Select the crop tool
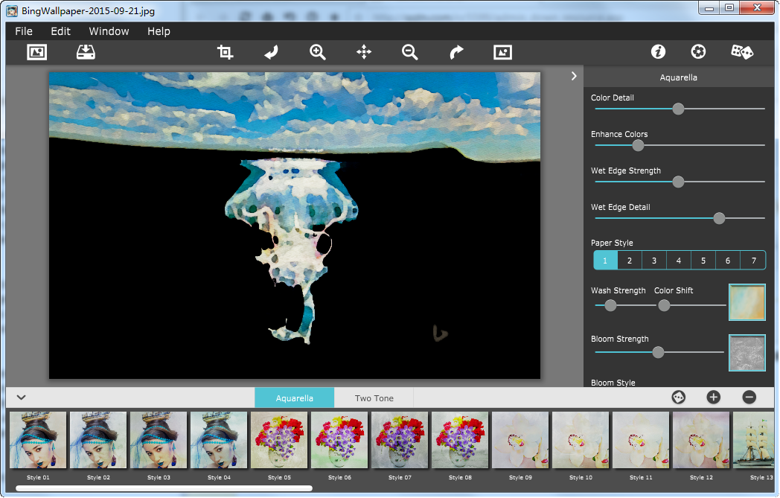Screen dimensions: 780x498 pos(225,52)
